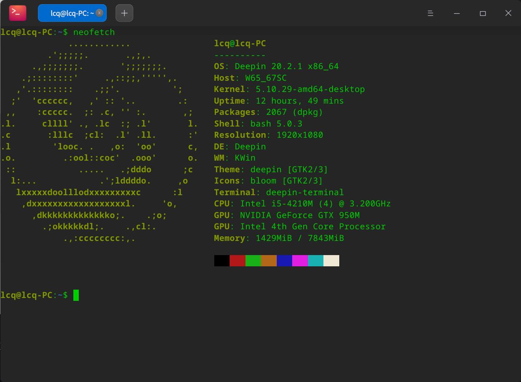Click the 'Theme: deepin [GTK2/3]' line

(x=271, y=169)
